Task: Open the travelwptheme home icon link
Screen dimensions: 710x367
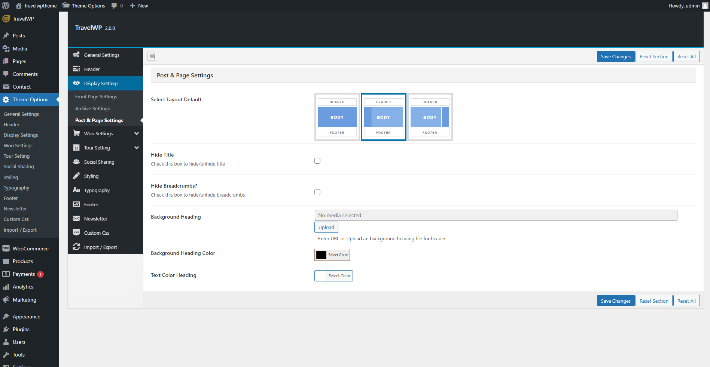Action: point(19,6)
